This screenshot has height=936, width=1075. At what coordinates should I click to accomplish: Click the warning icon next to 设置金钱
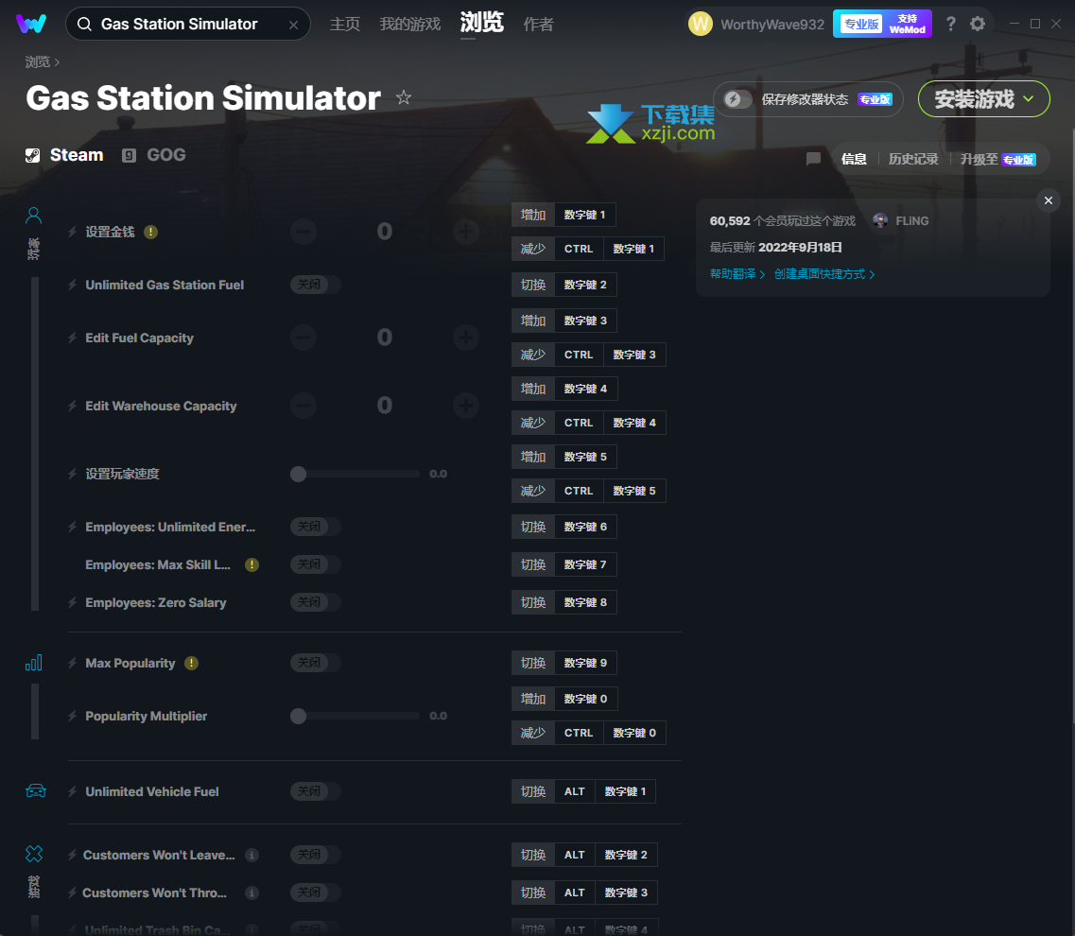click(x=151, y=233)
